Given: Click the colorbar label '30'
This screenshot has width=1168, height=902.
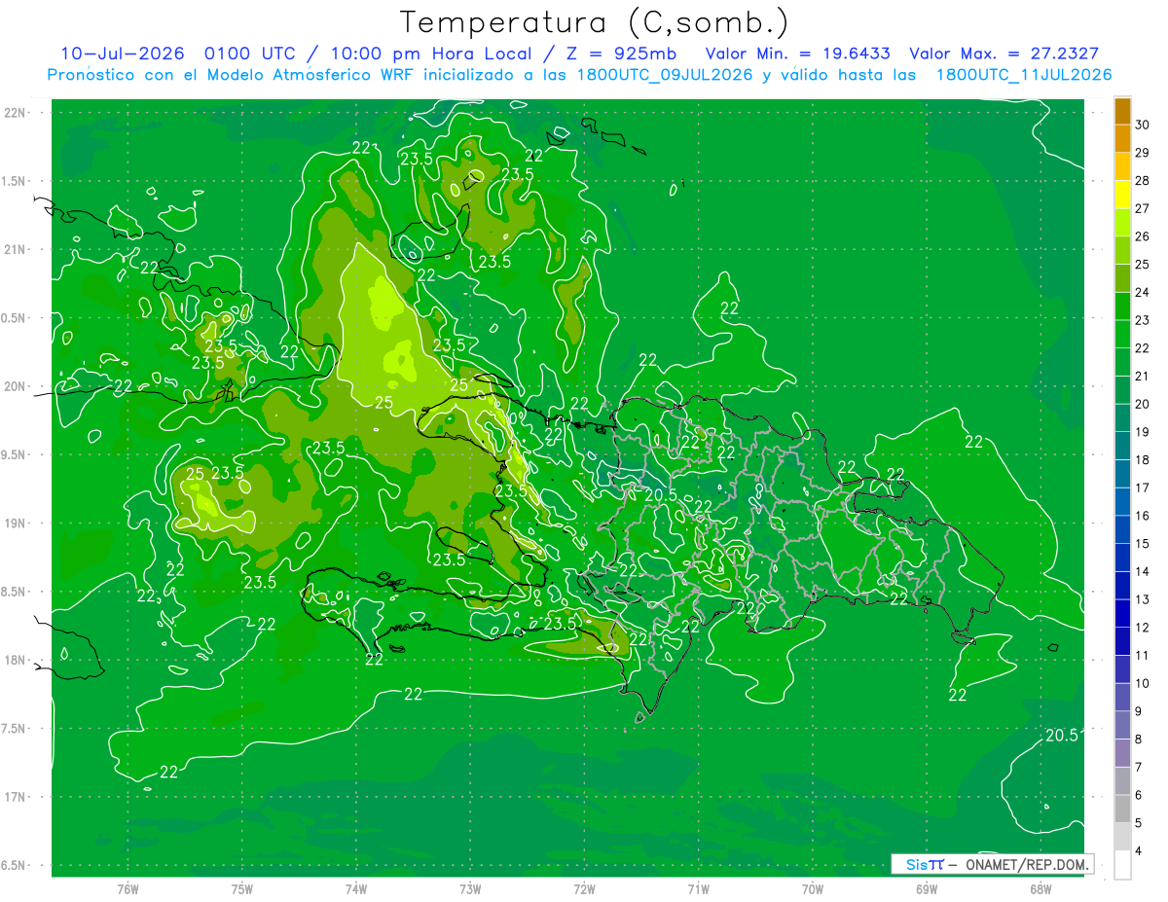Looking at the screenshot, I should [x=1142, y=125].
